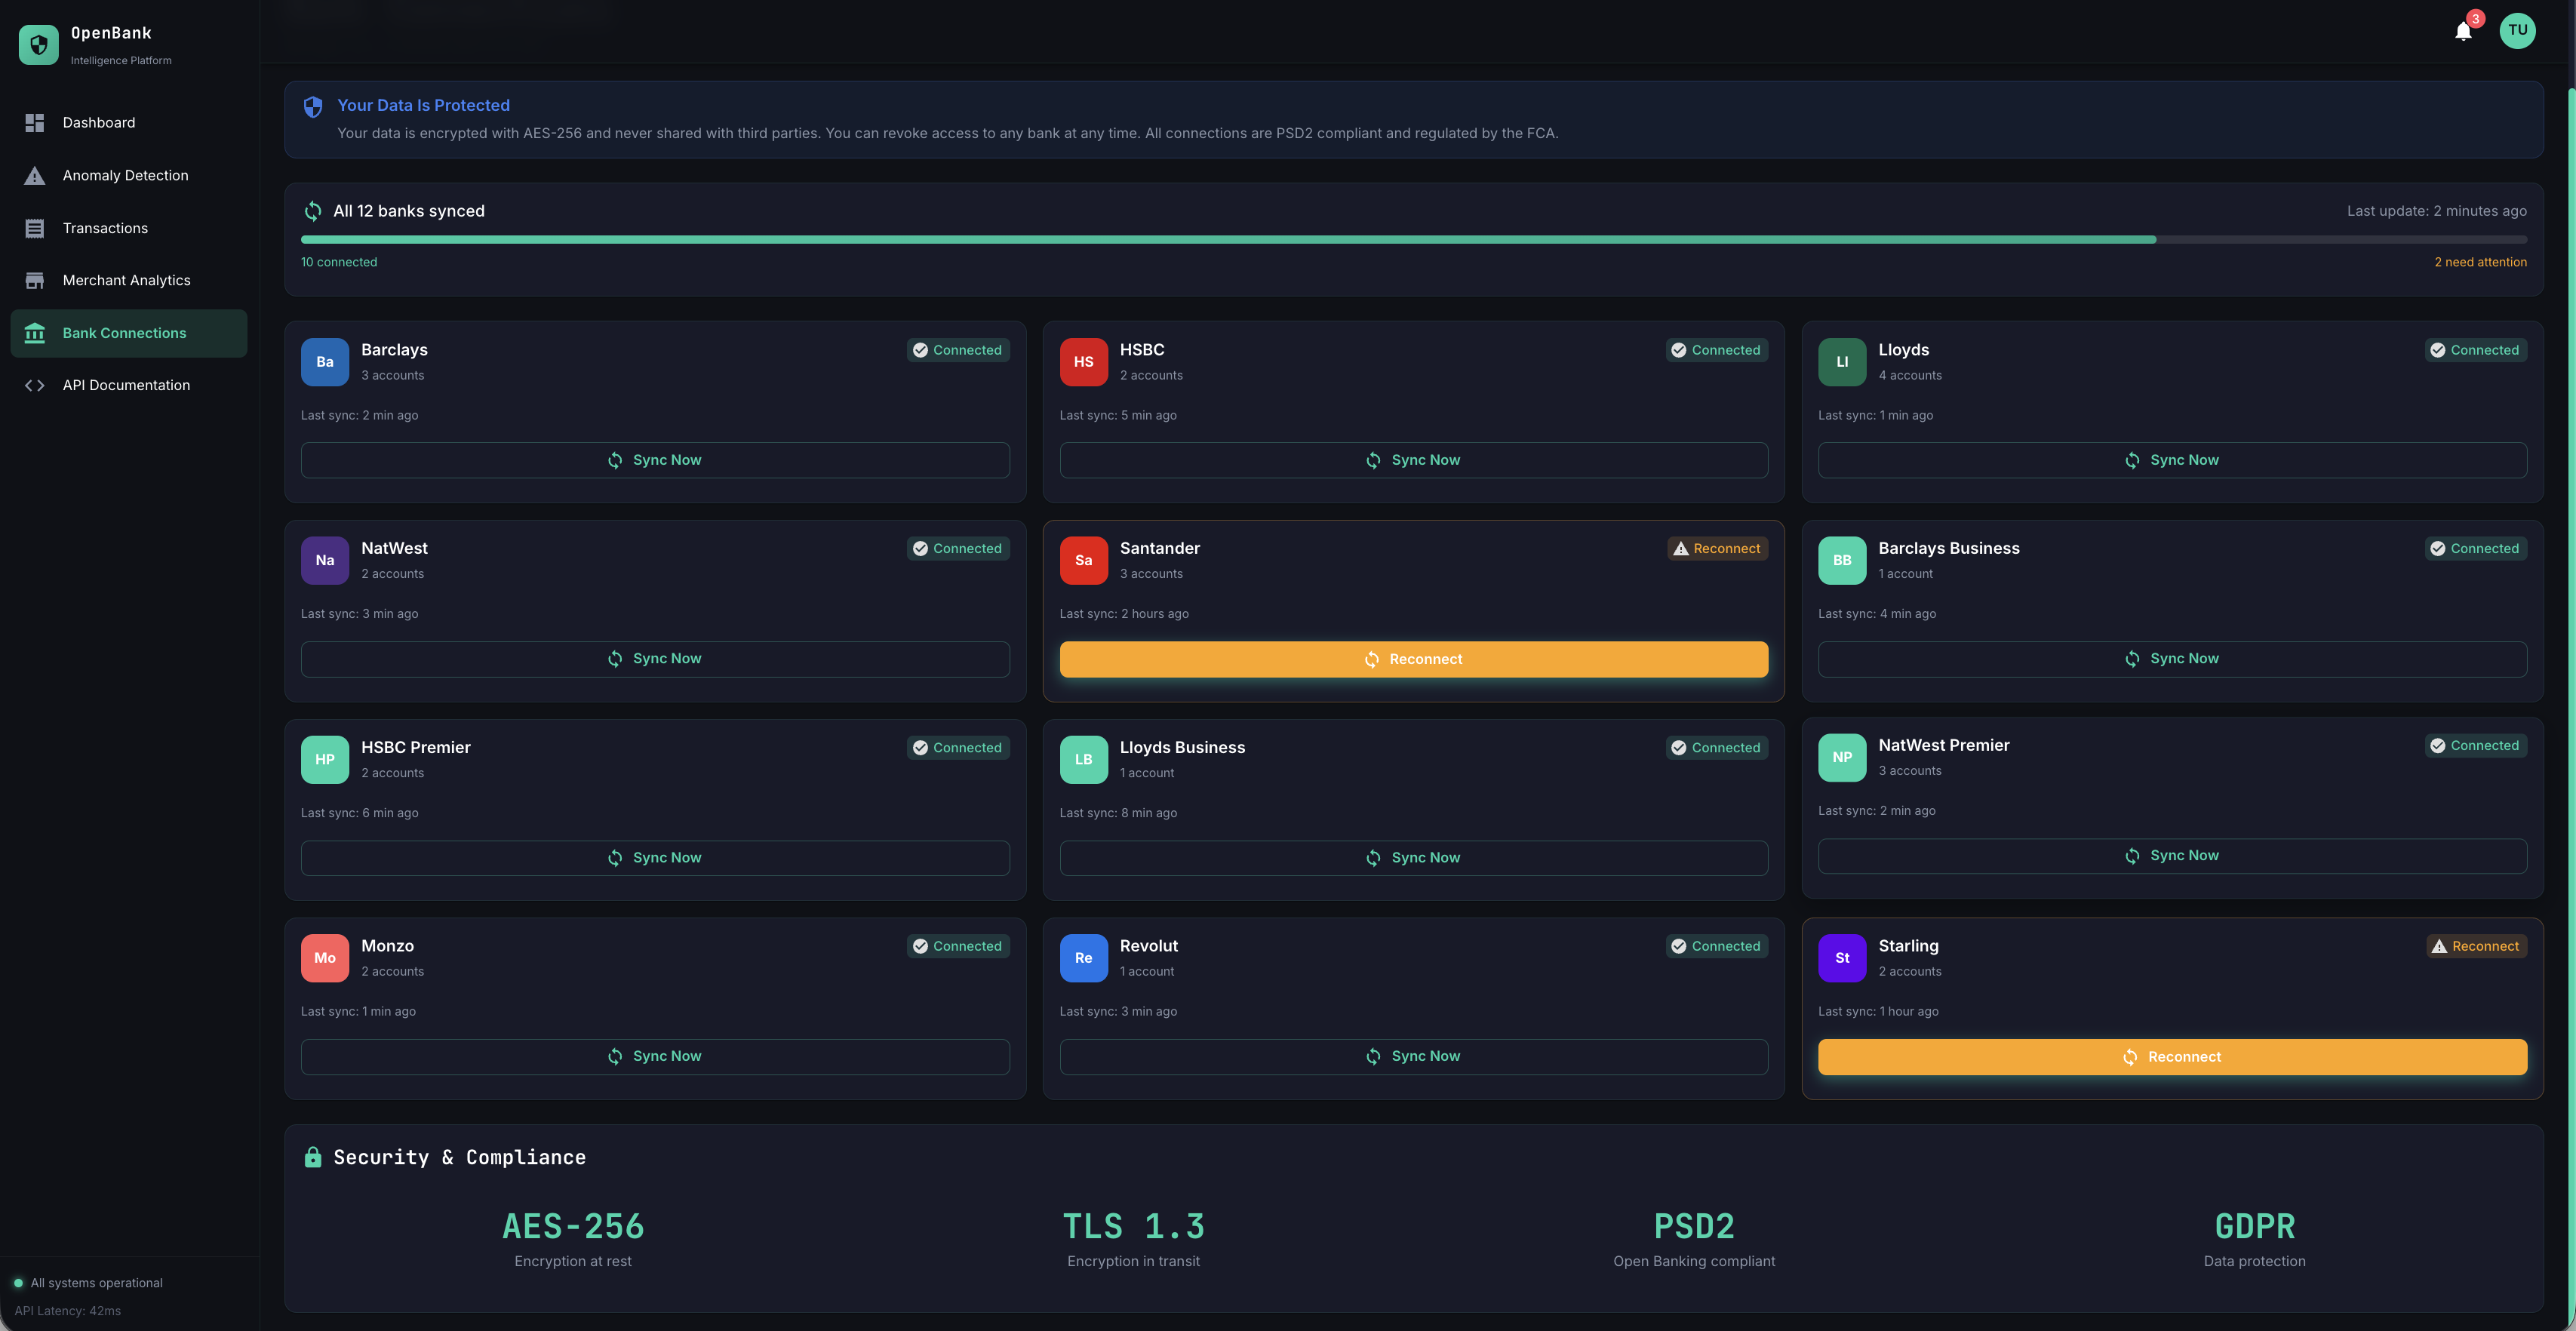Image resolution: width=2576 pixels, height=1331 pixels.
Task: Sync Barclays Business now
Action: point(2172,659)
